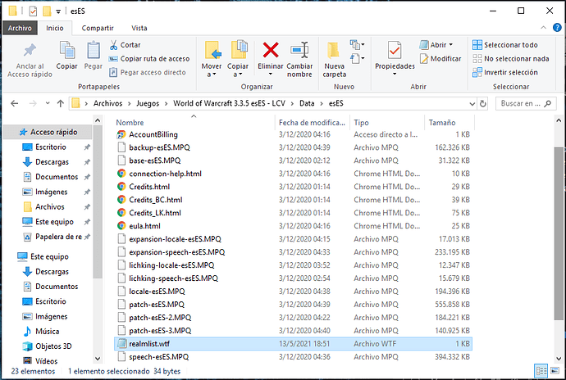Click Seleccionar todo
Viewport: 566px width, 380px height.
click(x=505, y=45)
